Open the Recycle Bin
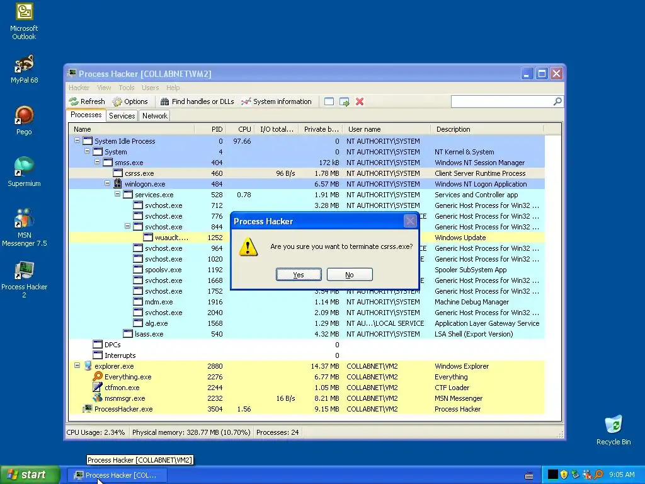The image size is (645, 484). point(614,430)
